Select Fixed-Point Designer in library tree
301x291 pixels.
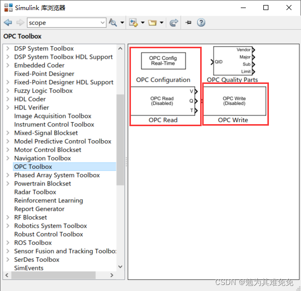coord(44,74)
